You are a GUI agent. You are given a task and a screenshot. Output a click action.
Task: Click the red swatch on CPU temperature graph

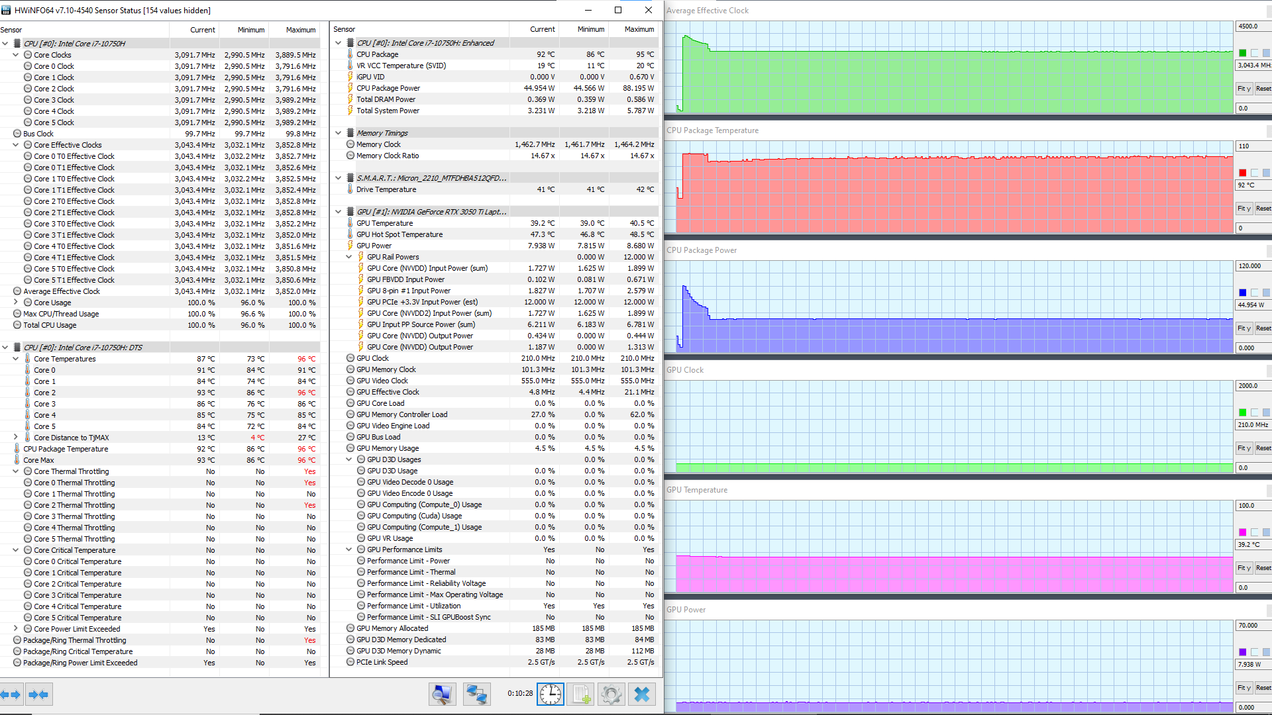tap(1243, 173)
